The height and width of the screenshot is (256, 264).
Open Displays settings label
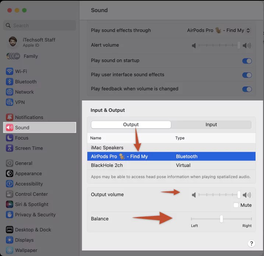(24, 240)
